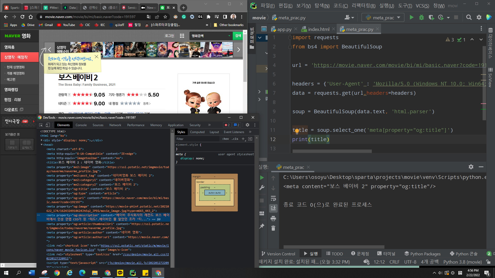Image resolution: width=495 pixels, height=278 pixels.
Task: Click the 로그인 button on Naver
Action: point(169,36)
